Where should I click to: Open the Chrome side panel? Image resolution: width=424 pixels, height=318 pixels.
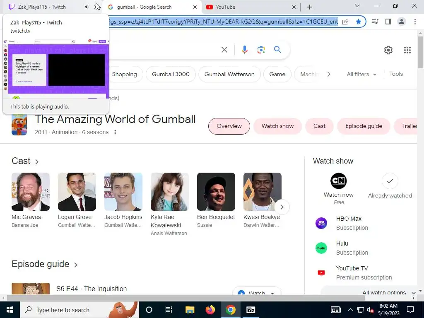388,22
